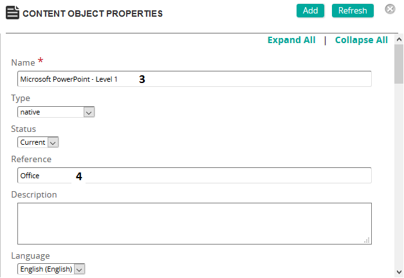Click the scrollbar down arrow
Screen dimensions: 404x278
pos(399,272)
